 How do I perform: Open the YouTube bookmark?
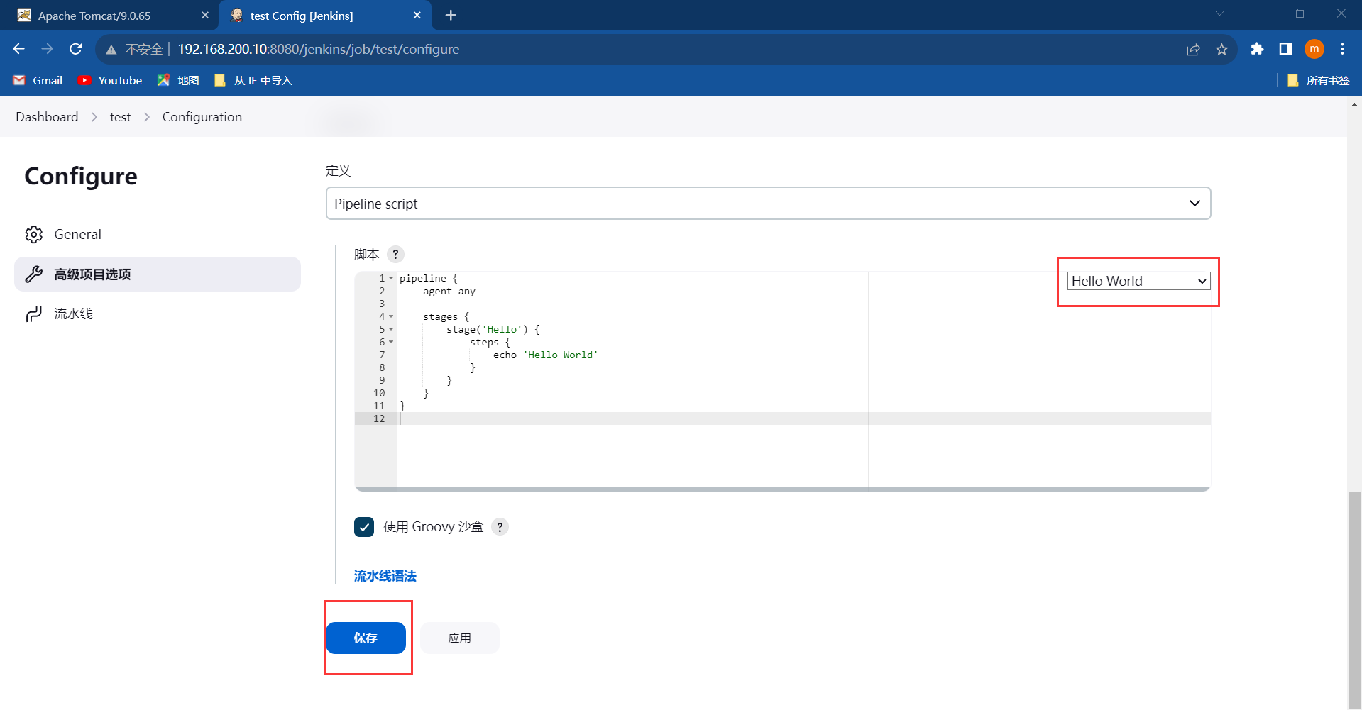(x=110, y=80)
